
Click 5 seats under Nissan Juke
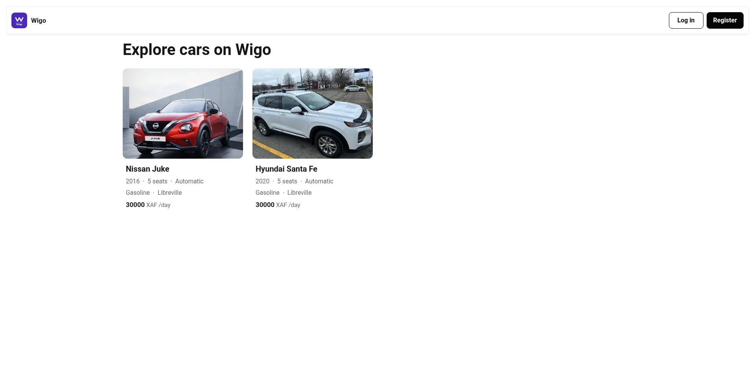[x=157, y=181]
